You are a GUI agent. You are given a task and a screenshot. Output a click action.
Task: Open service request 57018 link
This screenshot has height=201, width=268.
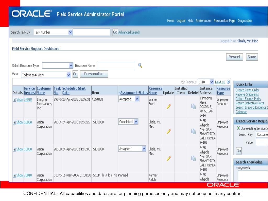tap(28, 99)
